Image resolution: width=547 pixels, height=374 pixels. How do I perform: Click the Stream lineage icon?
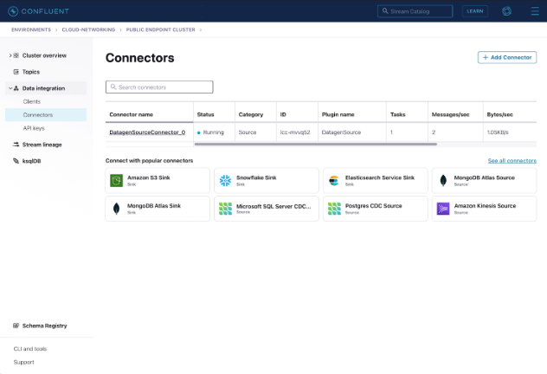click(16, 145)
